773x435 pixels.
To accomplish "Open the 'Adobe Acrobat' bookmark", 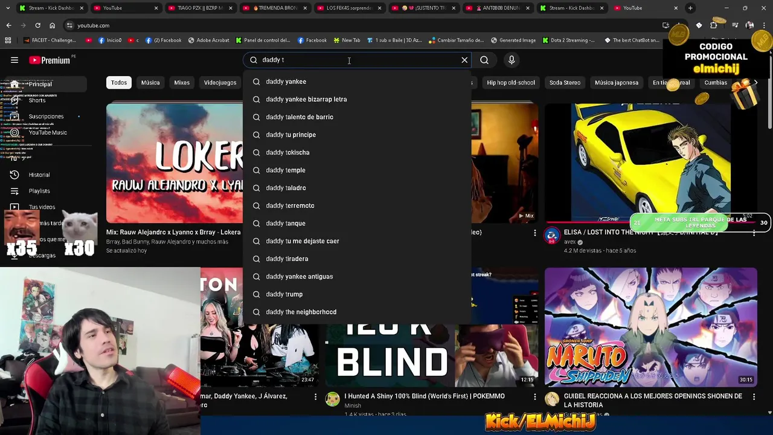I will 209,40.
